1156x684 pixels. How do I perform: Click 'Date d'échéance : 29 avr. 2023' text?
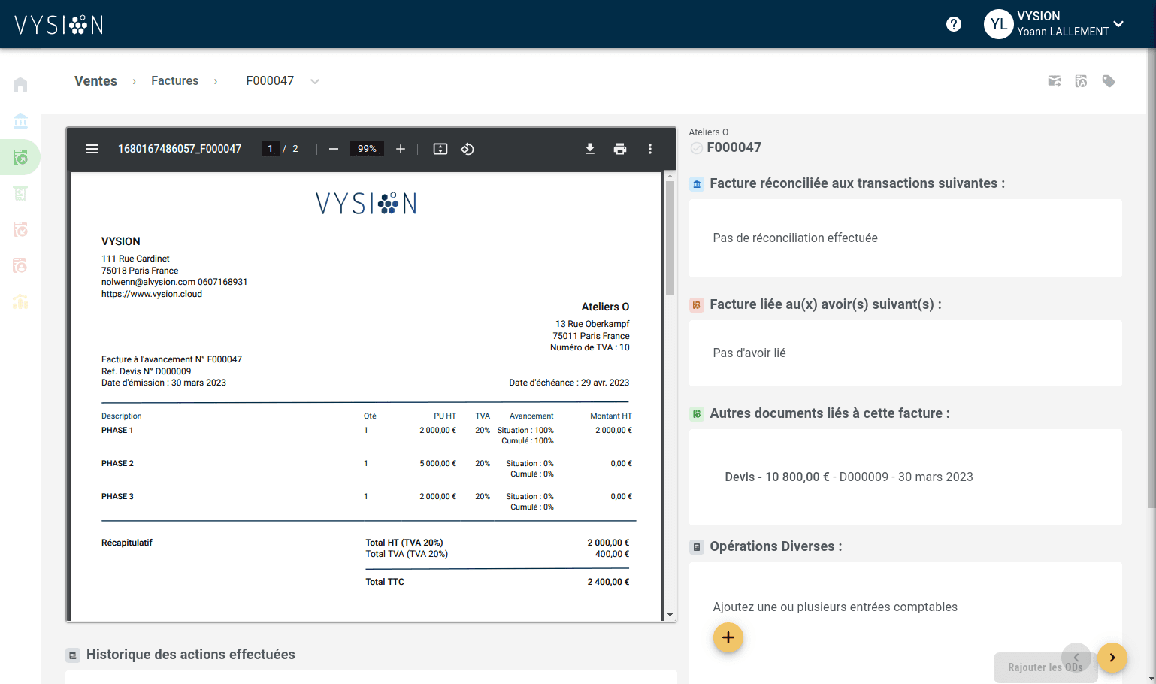pyautogui.click(x=569, y=383)
